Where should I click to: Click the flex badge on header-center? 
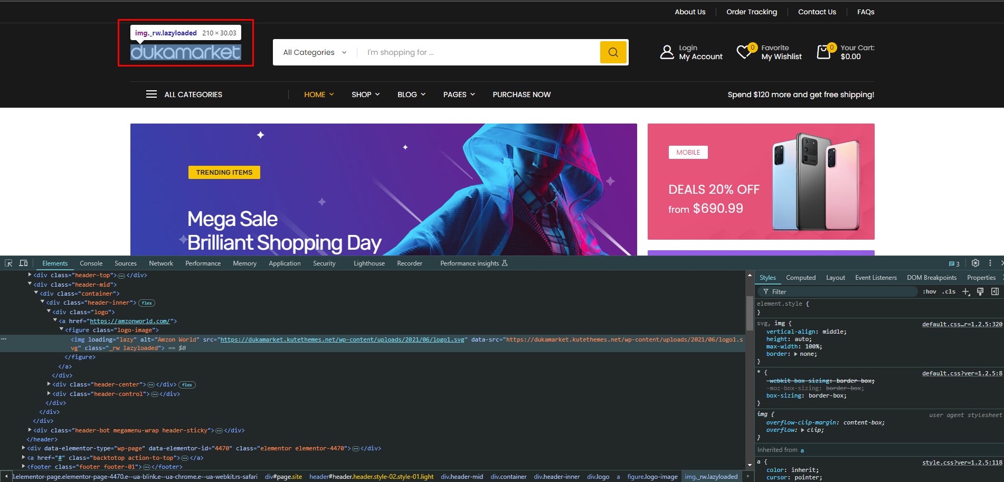(187, 385)
